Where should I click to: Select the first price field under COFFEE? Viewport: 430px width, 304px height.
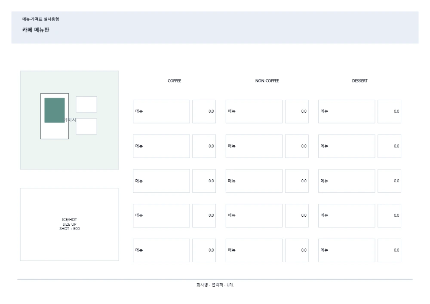pyautogui.click(x=204, y=111)
